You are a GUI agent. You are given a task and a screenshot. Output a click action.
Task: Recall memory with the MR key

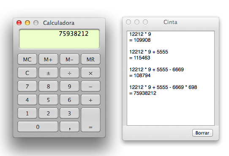(90, 59)
